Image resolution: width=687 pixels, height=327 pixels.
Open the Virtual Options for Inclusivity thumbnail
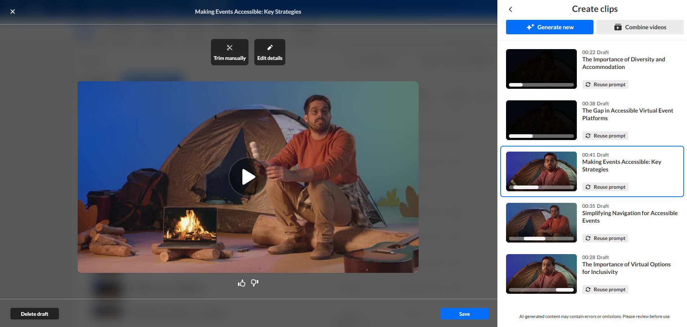tap(541, 274)
